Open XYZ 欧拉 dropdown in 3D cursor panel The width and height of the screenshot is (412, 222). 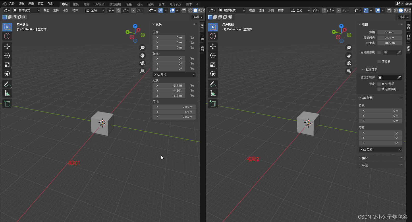380,150
